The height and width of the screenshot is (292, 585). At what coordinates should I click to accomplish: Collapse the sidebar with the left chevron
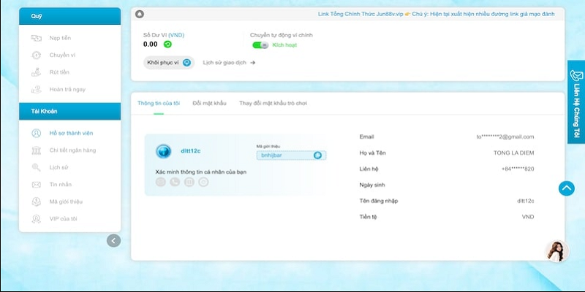point(113,240)
